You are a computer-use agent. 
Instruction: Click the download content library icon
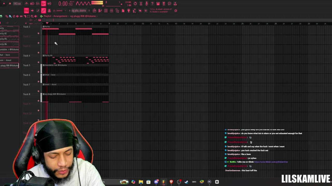[175, 4]
